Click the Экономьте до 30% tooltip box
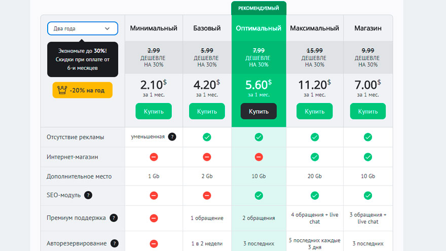This screenshot has width=446, height=251. (83, 59)
